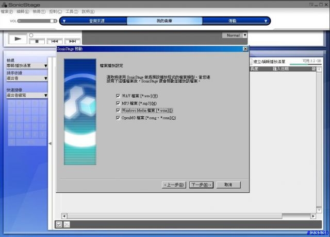Toggle the OpenMG omg/oma checkbox

pos(118,118)
